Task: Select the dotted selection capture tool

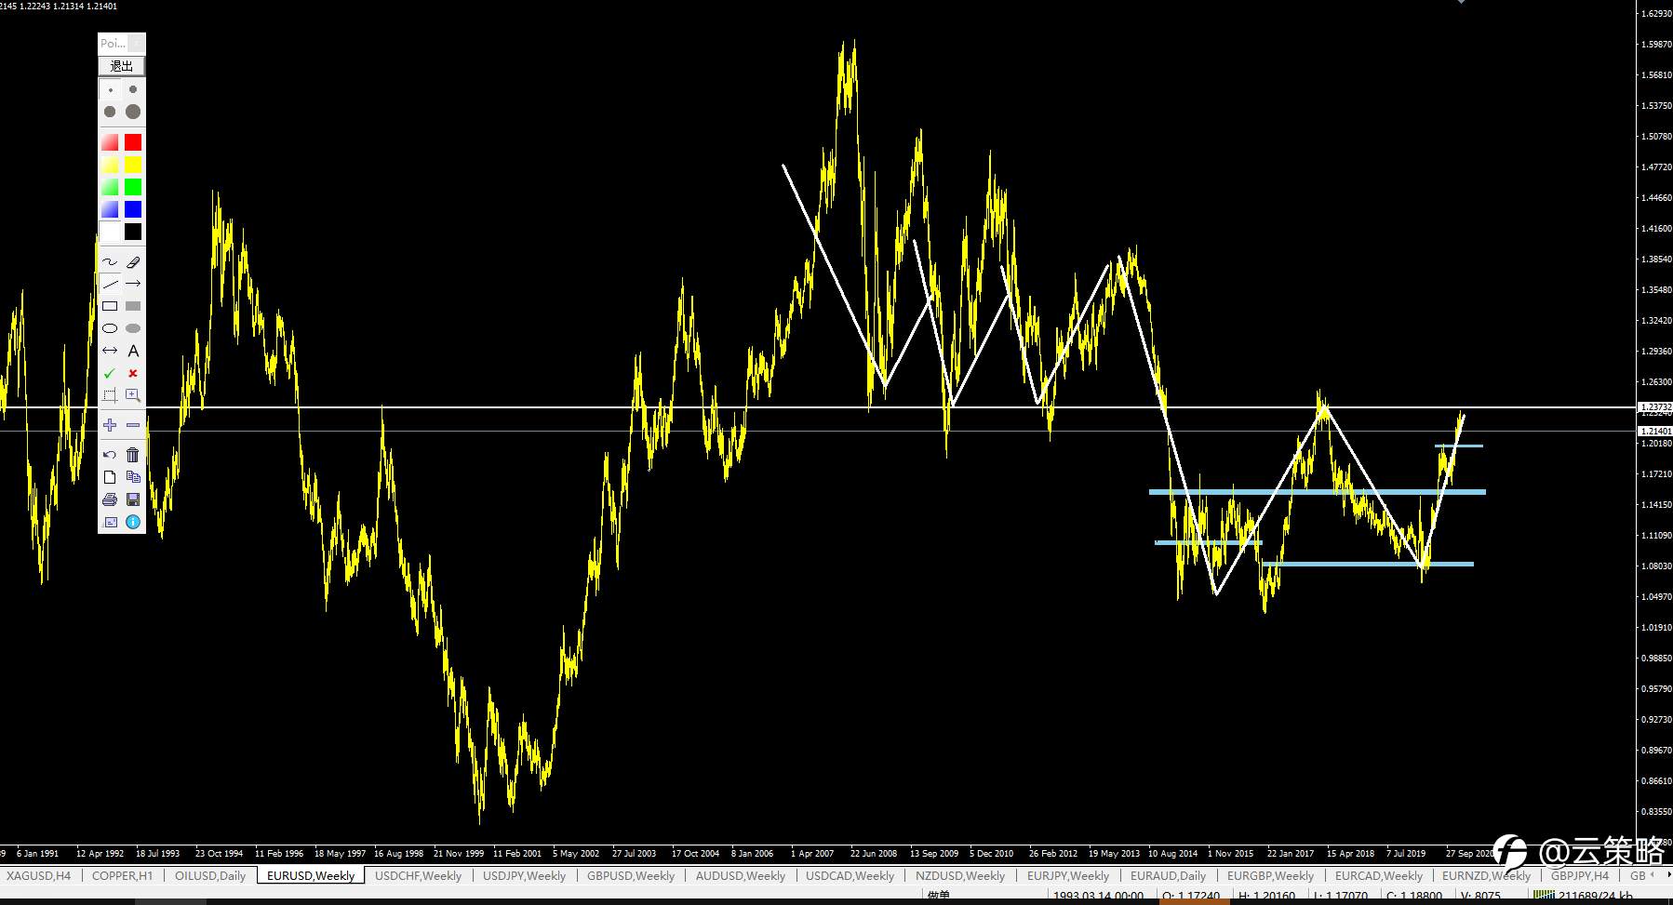Action: pyautogui.click(x=110, y=395)
